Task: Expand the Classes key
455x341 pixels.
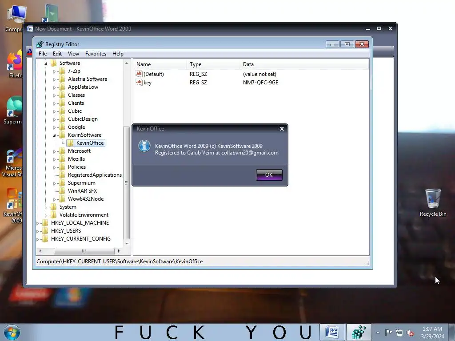Action: point(54,95)
